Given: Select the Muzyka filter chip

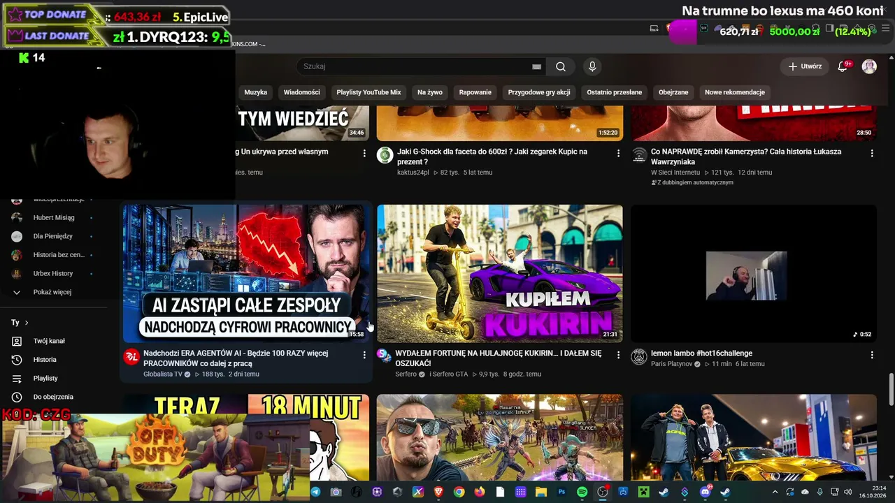Looking at the screenshot, I should 256,92.
